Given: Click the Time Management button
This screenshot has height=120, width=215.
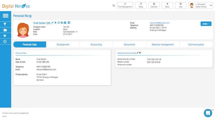Looking at the screenshot, I should (125, 6).
